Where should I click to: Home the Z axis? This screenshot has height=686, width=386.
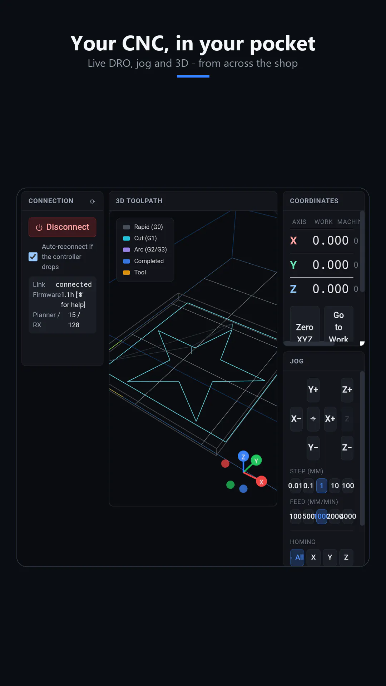pos(346,557)
